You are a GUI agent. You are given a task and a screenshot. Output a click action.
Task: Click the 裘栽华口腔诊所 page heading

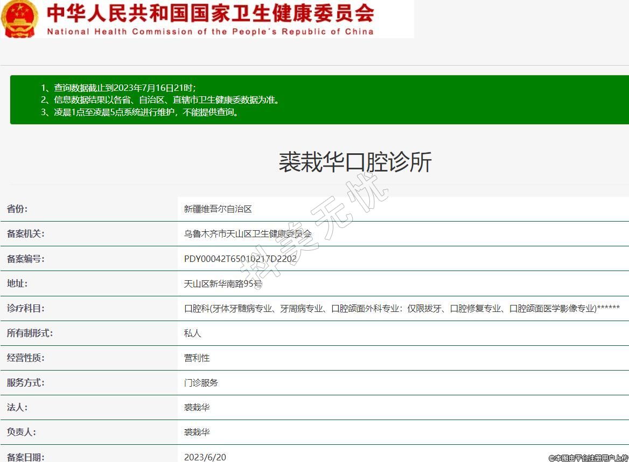[355, 162]
